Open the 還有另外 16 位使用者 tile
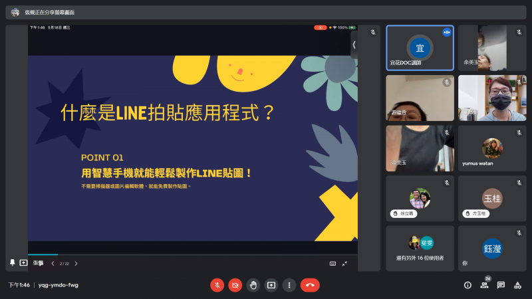Viewport: 532px width, 299px height. pos(420,249)
